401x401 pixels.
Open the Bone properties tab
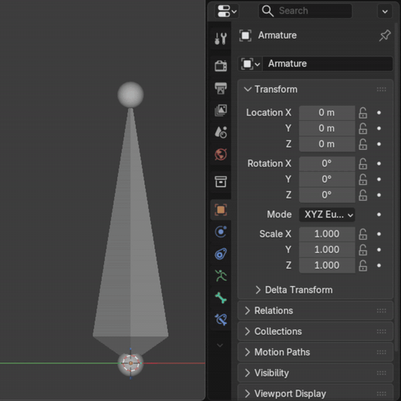click(221, 298)
